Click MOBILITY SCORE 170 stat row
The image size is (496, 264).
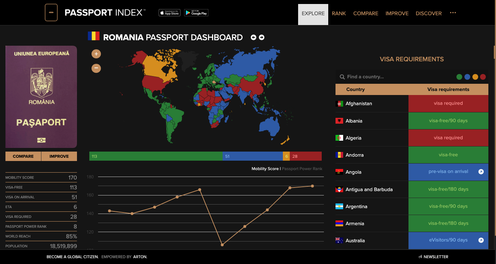41,177
